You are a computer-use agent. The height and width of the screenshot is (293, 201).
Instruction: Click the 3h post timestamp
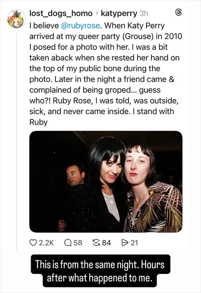click(x=144, y=14)
